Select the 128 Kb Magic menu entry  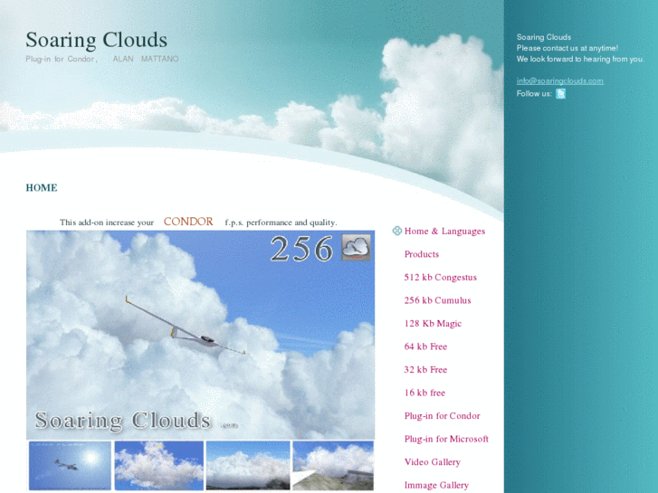click(x=433, y=324)
